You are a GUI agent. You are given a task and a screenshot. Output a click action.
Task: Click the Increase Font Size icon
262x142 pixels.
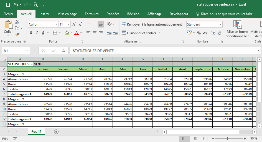click(74, 24)
